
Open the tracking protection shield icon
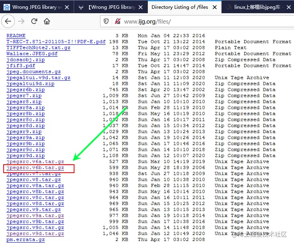[x=106, y=21]
